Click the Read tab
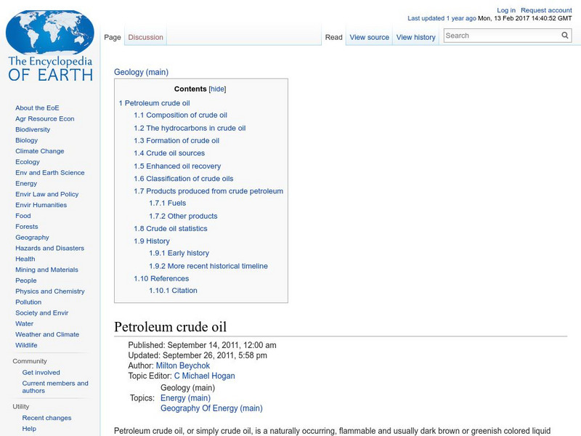The height and width of the screenshot is (436, 581). 333,37
